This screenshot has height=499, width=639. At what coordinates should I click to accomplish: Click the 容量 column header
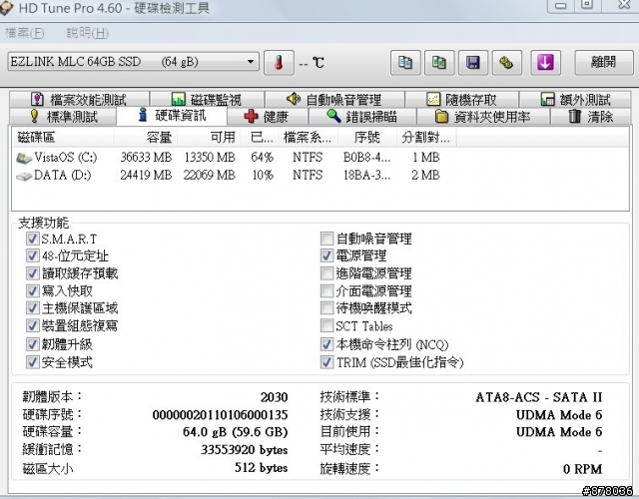tap(145, 138)
